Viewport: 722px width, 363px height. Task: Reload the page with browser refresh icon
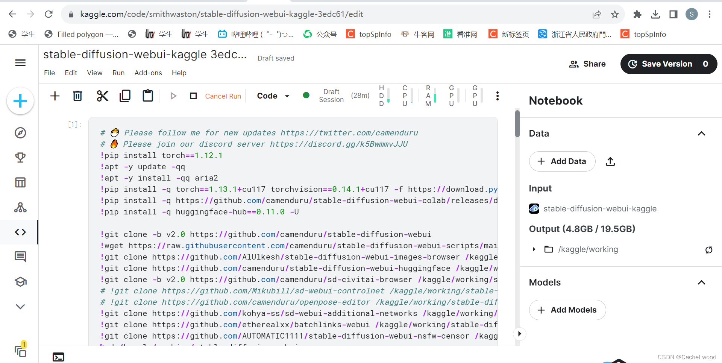pyautogui.click(x=49, y=14)
